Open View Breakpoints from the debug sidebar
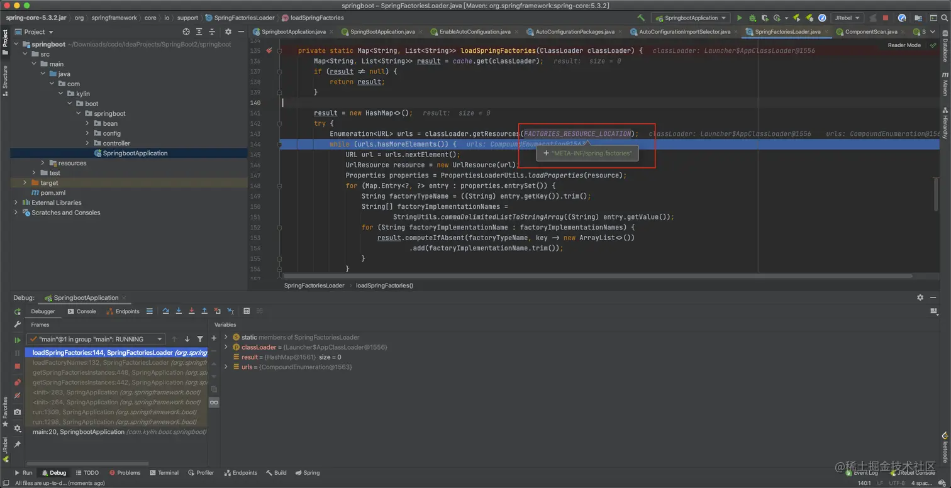Image resolution: width=951 pixels, height=488 pixels. coord(17,382)
